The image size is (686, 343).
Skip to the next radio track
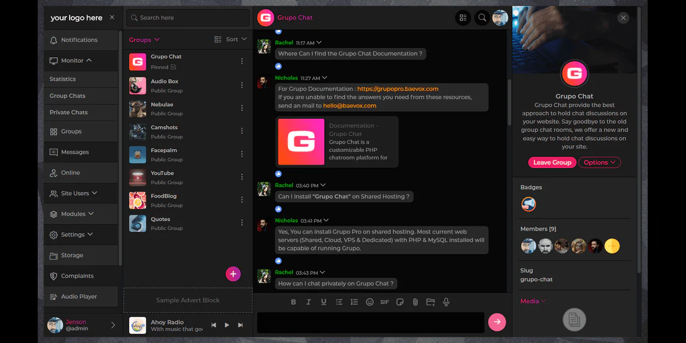[241, 325]
